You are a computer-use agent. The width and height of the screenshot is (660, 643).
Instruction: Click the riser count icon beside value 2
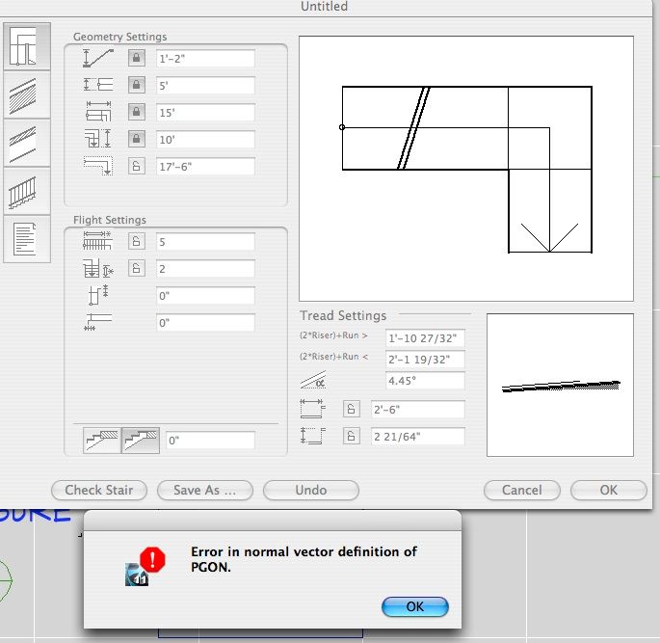(x=97, y=269)
